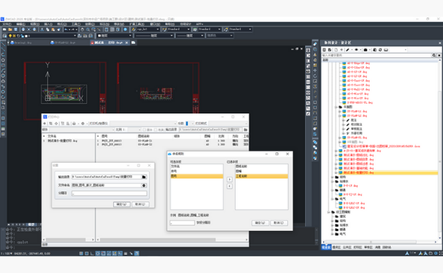The height and width of the screenshot is (273, 443).
Task: Click 取消 in the naming rule dialog
Action: (x=279, y=223)
